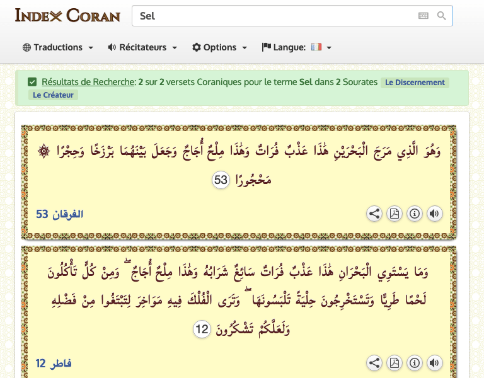Viewport: 484px width, 378px height.
Task: Click the share icon for Al-Furqan verse 53
Action: point(374,214)
